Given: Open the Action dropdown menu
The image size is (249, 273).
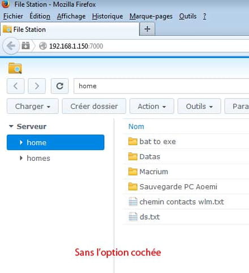Looking at the screenshot, I should coord(152,106).
